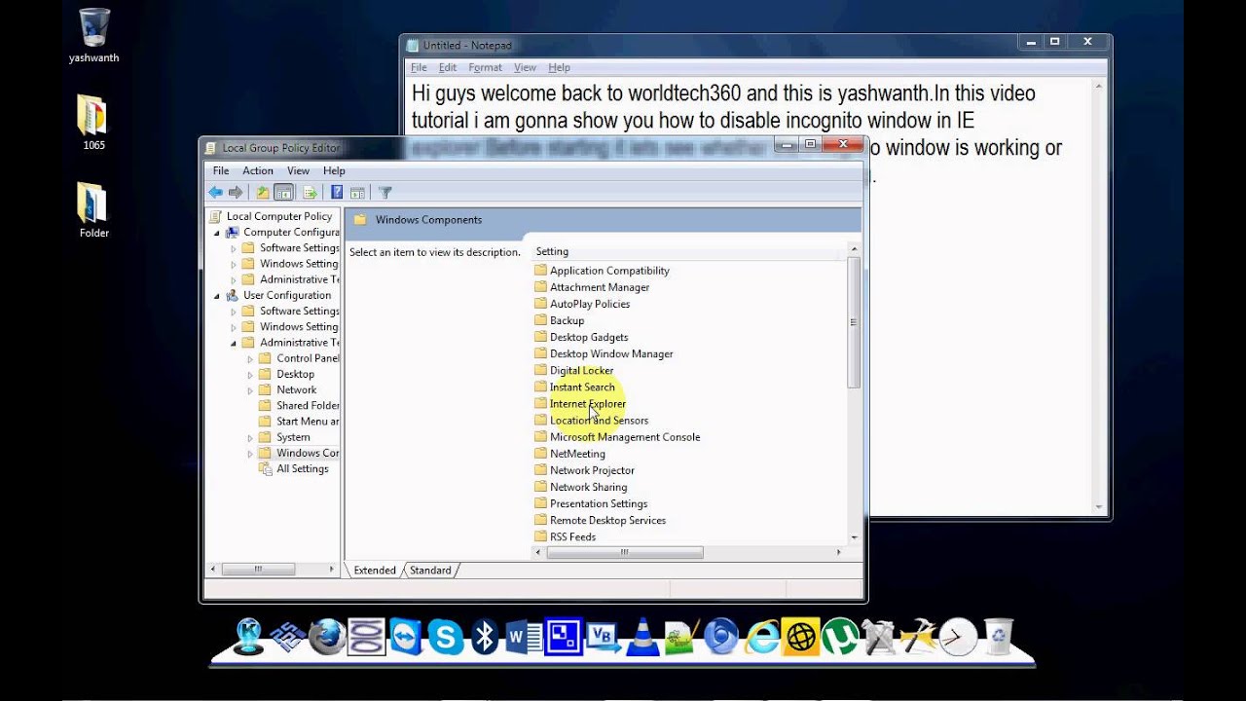Launch Microsoft Word from the dock
1246x701 pixels.
(524, 638)
